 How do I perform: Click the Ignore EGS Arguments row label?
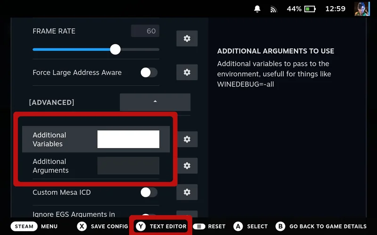coord(74,214)
